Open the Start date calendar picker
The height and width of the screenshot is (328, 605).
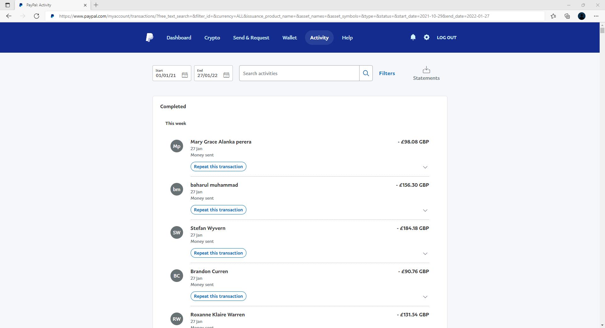pos(185,75)
